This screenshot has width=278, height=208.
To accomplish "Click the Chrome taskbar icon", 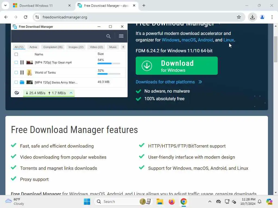I will (184, 201).
